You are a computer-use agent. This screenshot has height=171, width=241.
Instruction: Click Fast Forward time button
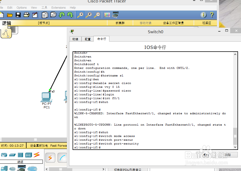(x=58, y=146)
